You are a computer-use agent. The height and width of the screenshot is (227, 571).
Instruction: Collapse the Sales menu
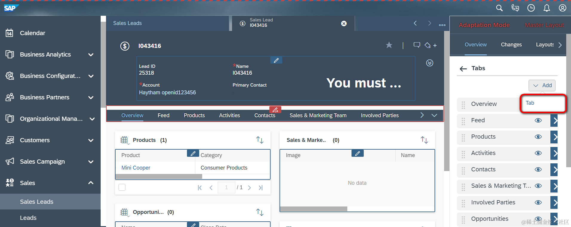pyautogui.click(x=91, y=183)
